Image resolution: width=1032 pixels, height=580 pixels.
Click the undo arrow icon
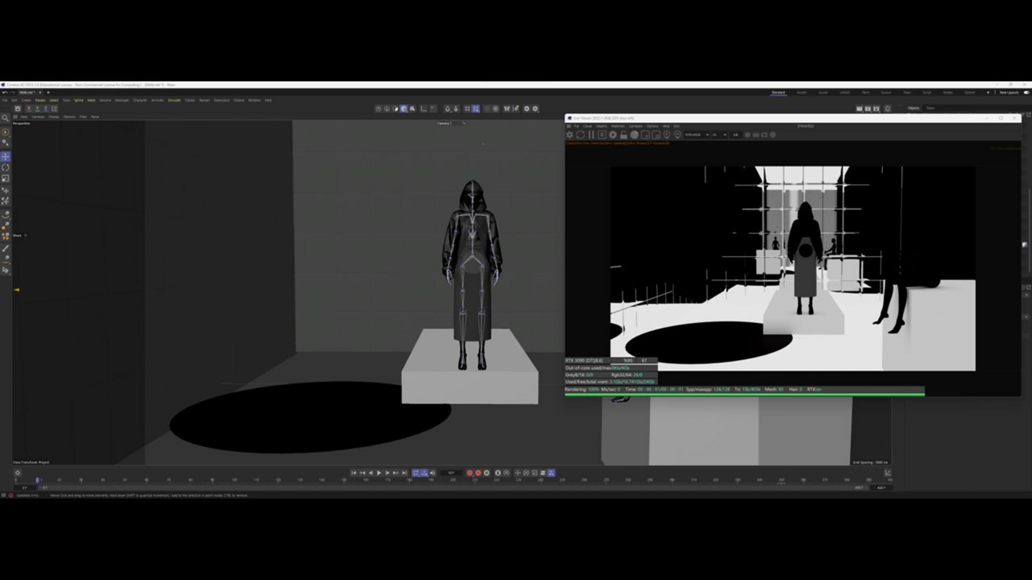4,92
